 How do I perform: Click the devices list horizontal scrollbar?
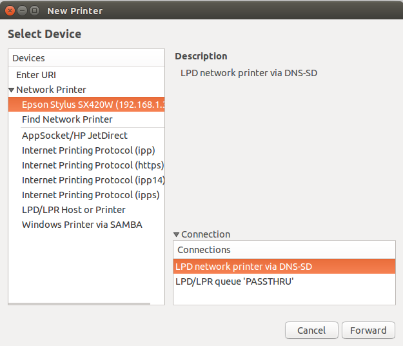79,302
